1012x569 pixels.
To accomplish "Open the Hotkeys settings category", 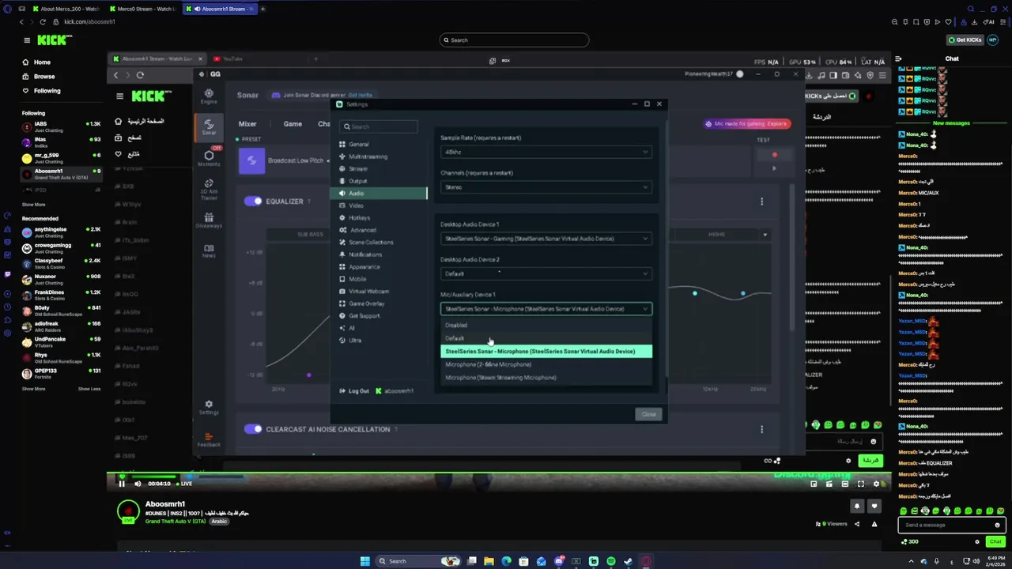I will click(359, 217).
